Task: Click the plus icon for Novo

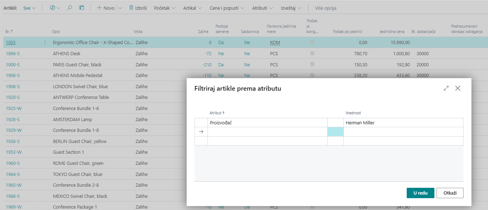Action: (100, 8)
